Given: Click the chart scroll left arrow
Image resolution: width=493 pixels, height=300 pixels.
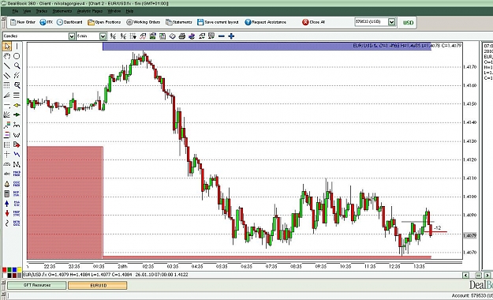Looking at the screenshot, I should coord(466,275).
